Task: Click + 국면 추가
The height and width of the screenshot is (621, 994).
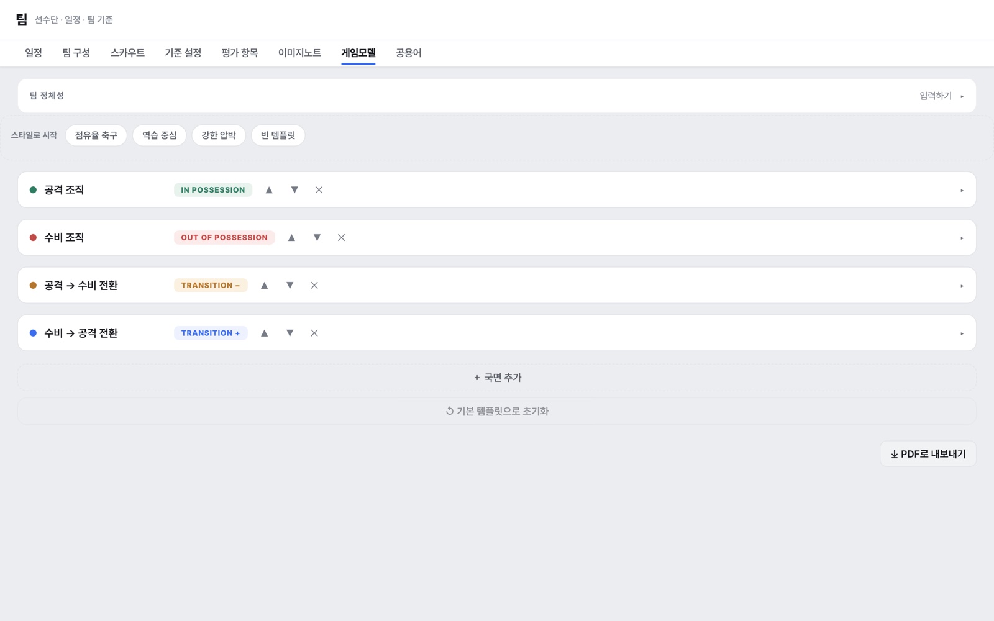Action: click(497, 378)
